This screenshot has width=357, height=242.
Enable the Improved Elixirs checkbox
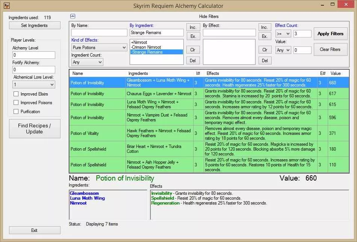click(16, 94)
